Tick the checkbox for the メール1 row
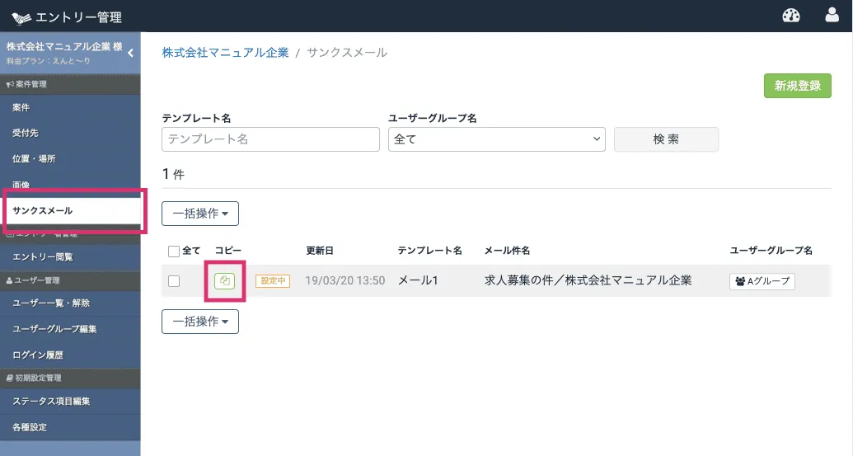The image size is (853, 456). (174, 281)
